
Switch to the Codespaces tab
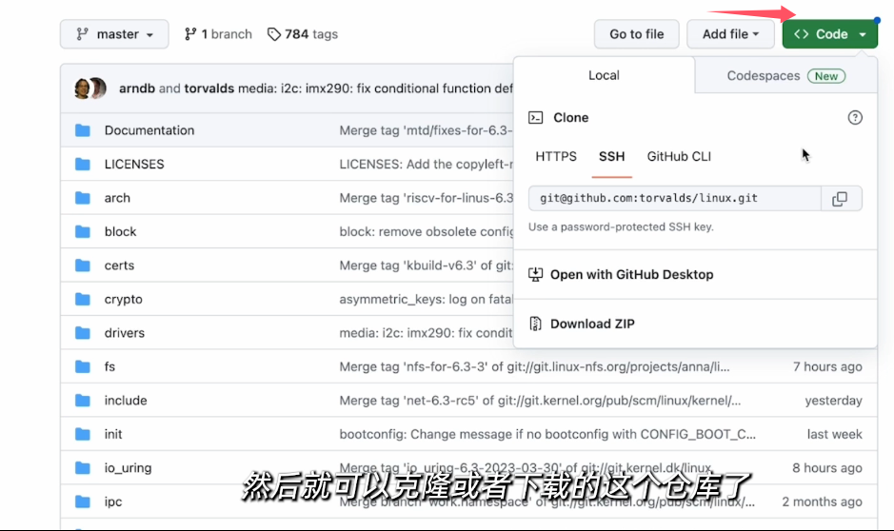(x=785, y=76)
